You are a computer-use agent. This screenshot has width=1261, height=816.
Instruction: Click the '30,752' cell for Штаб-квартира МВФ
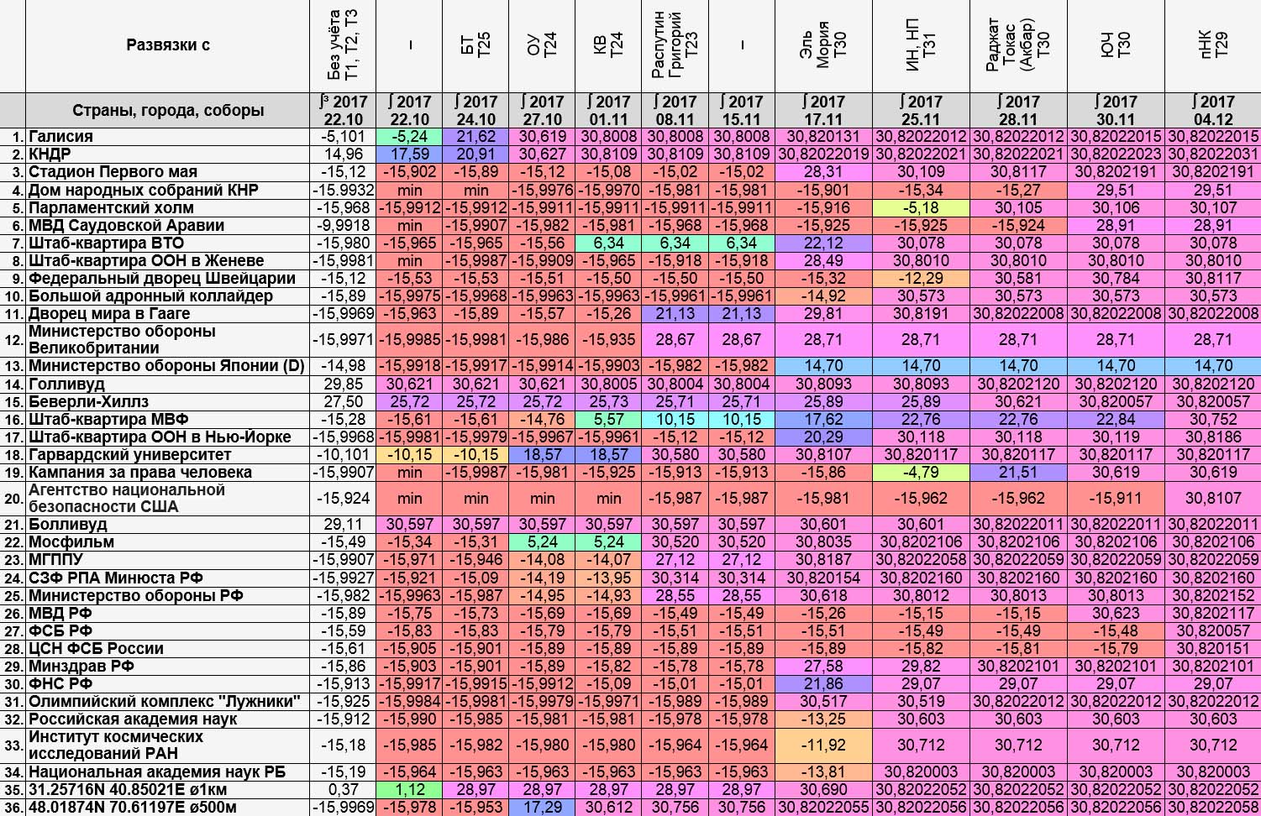click(x=1213, y=419)
